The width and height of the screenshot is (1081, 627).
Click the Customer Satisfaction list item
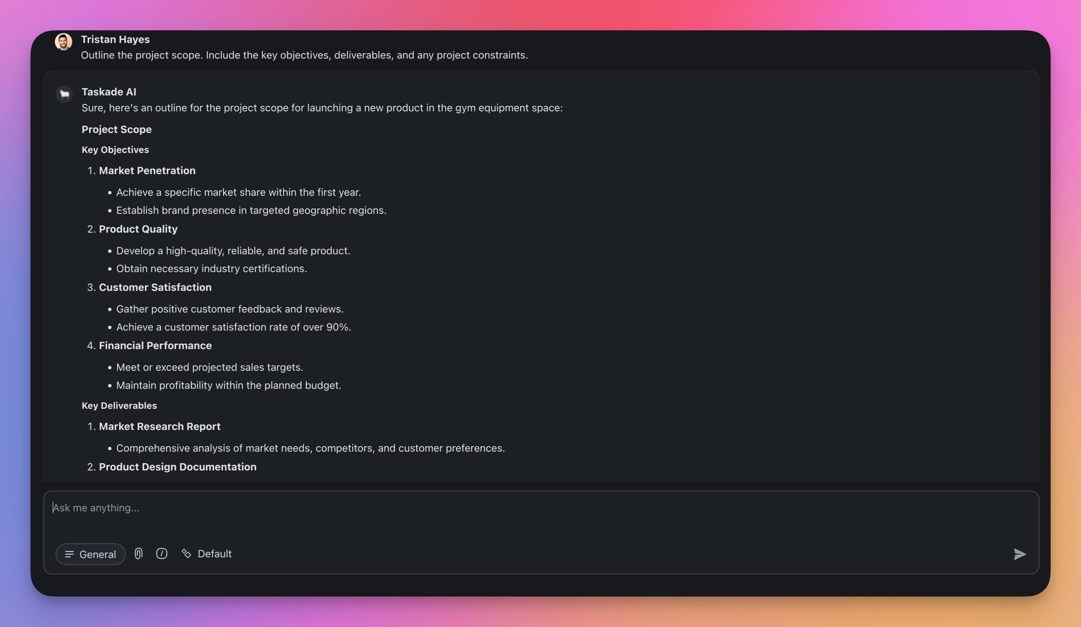[155, 287]
